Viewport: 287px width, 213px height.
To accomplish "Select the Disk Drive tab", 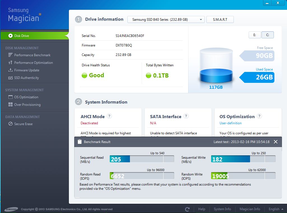I will pos(35,36).
